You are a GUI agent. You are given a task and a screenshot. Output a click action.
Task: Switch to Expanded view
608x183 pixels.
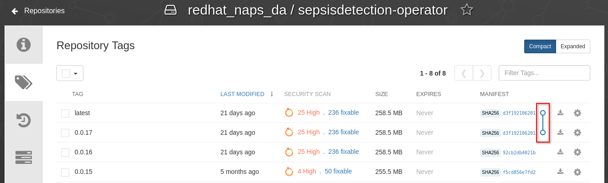tap(573, 46)
